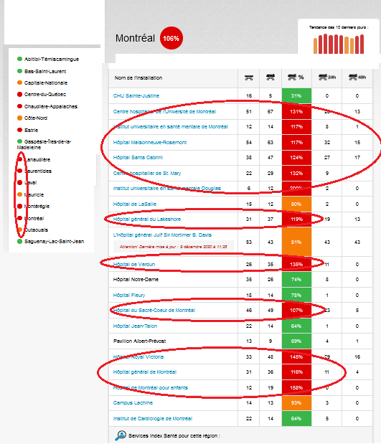Image resolution: width=381 pixels, height=444 pixels.
Task: Open L'Hôpital général Juif Sir Mortimer B. Davis
Action: click(x=162, y=235)
